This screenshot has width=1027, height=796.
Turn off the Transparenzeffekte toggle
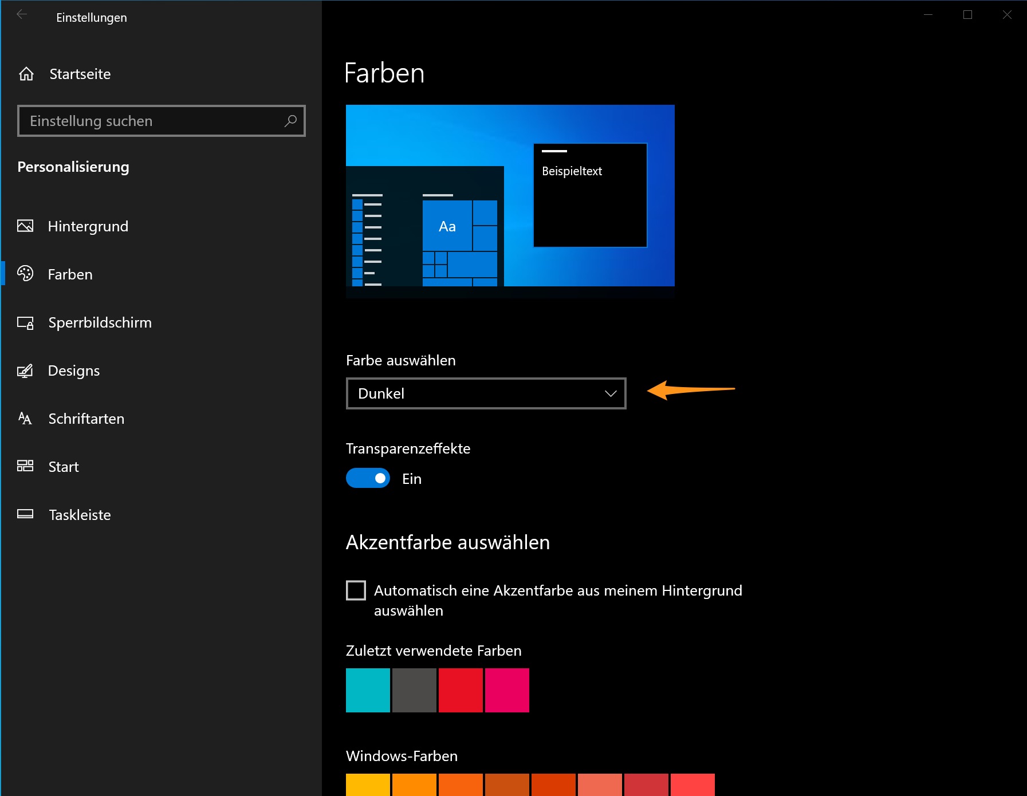point(368,478)
